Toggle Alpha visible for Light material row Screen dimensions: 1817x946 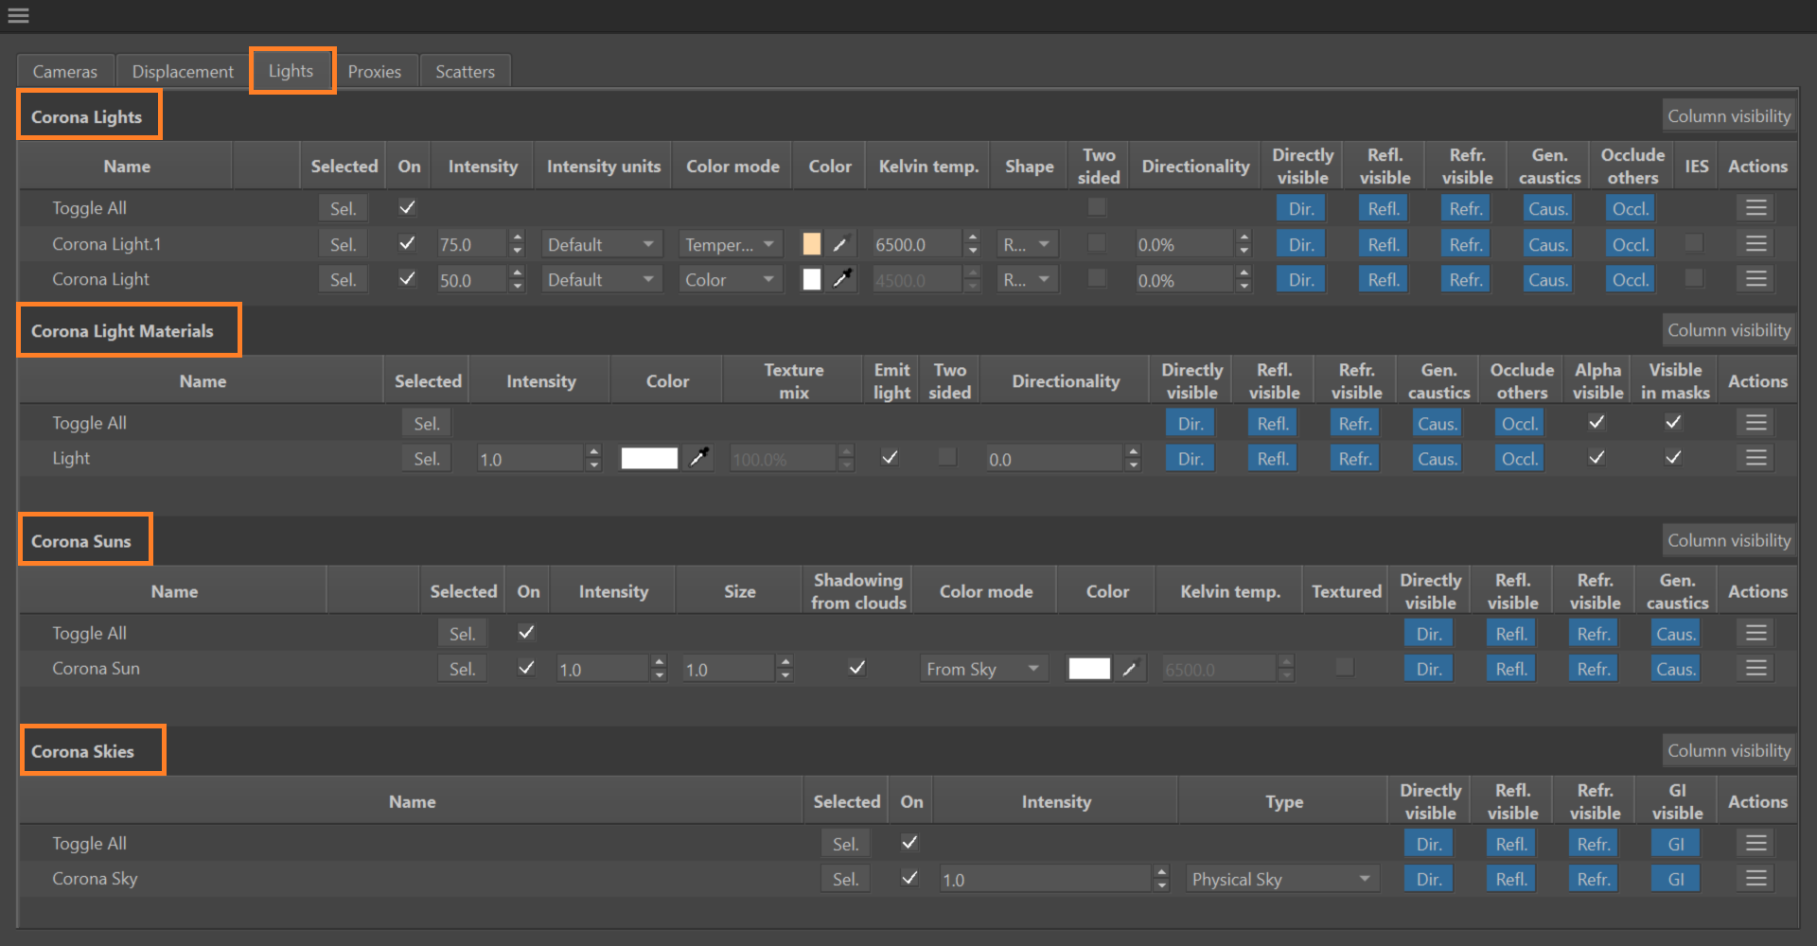(x=1596, y=457)
